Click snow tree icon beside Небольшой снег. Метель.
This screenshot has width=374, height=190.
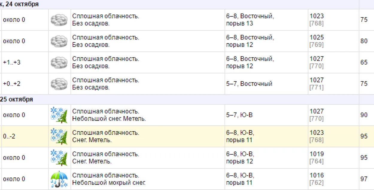(x=59, y=115)
